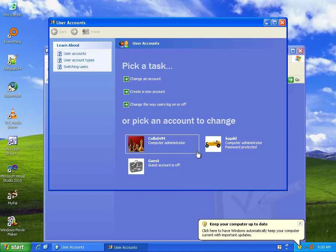Click the help question mark tray icon
The height and width of the screenshot is (252, 336).
click(280, 247)
